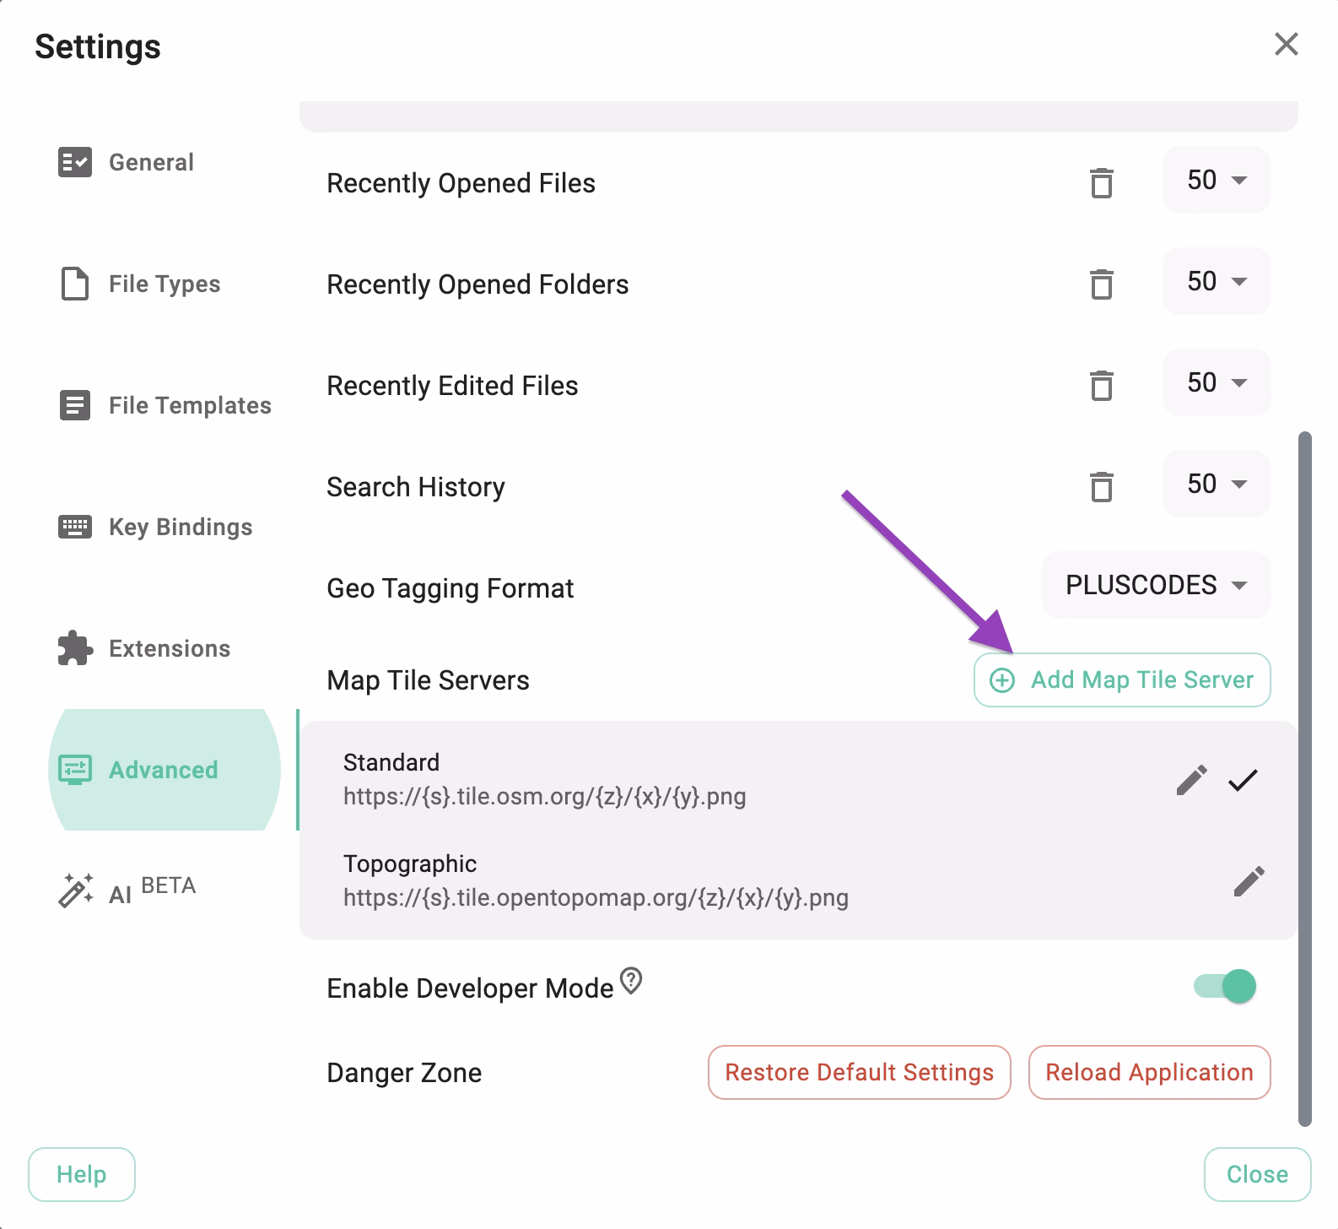
Task: Select the Key Bindings keyboard icon
Action: (75, 526)
